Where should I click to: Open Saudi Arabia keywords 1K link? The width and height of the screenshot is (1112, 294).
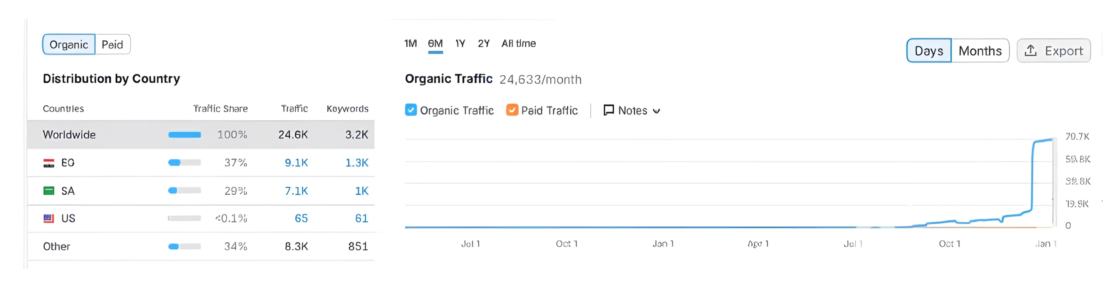(361, 191)
